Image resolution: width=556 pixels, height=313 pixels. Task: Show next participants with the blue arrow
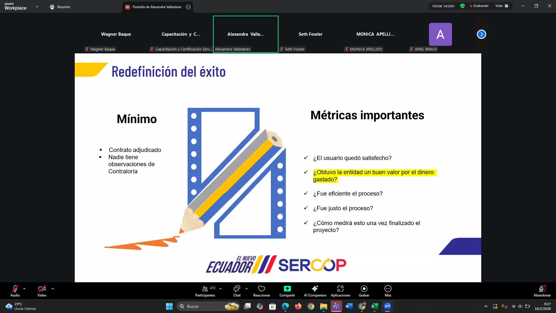coord(481,34)
